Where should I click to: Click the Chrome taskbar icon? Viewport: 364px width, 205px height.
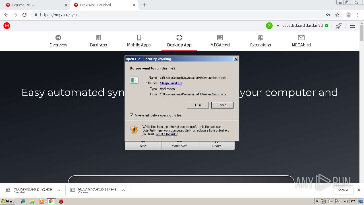(51, 201)
